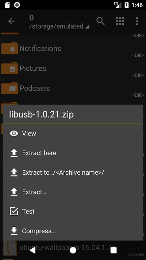Tap the Android back navigation triangle
The image size is (146, 260).
32,250
